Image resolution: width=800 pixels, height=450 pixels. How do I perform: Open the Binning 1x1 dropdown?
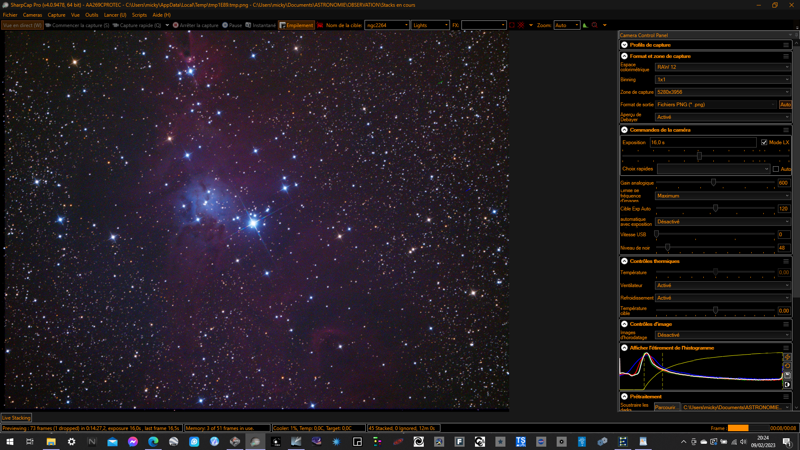pyautogui.click(x=723, y=80)
